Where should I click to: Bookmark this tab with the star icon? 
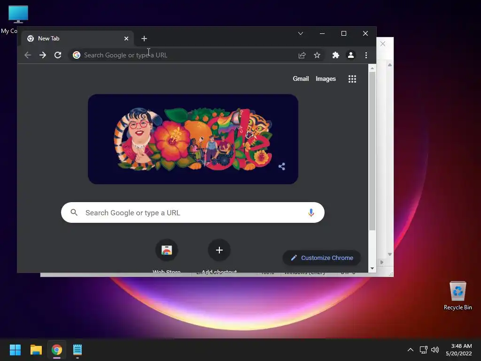pyautogui.click(x=317, y=55)
